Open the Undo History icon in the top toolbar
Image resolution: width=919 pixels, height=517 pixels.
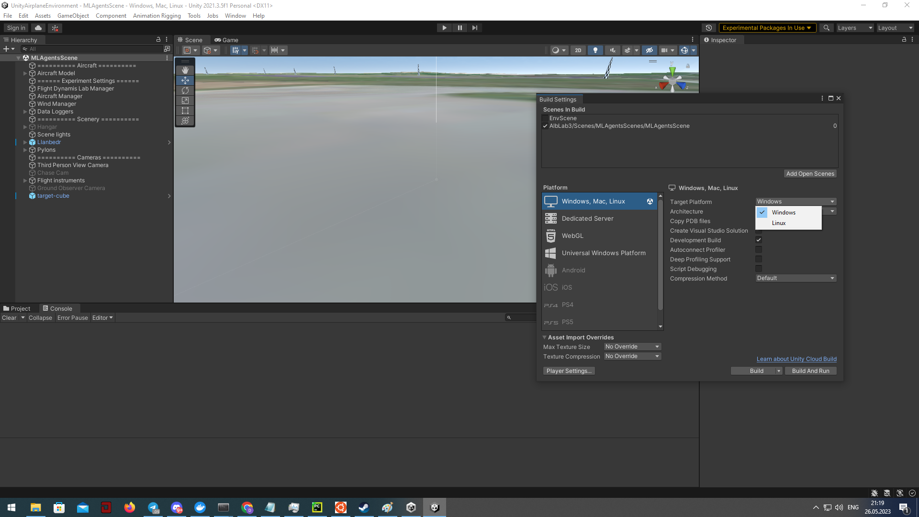[709, 28]
